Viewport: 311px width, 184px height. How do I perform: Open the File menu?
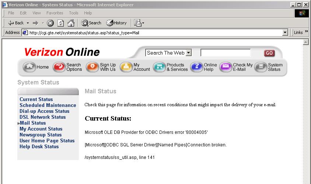[11, 13]
